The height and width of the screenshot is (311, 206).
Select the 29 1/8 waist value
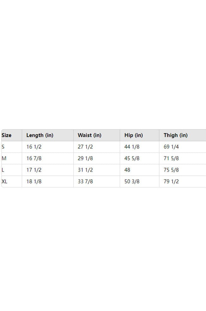pos(85,158)
